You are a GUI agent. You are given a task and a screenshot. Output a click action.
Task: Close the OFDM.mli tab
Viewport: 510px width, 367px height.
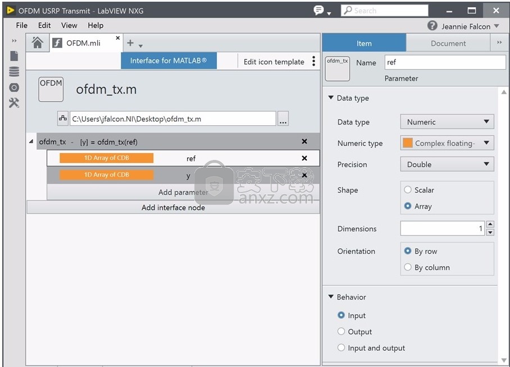pyautogui.click(x=118, y=38)
